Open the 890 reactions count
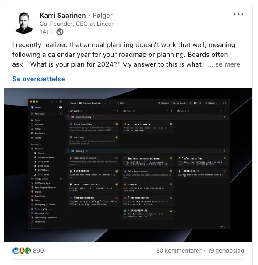Image resolution: width=258 pixels, height=265 pixels. point(38,250)
